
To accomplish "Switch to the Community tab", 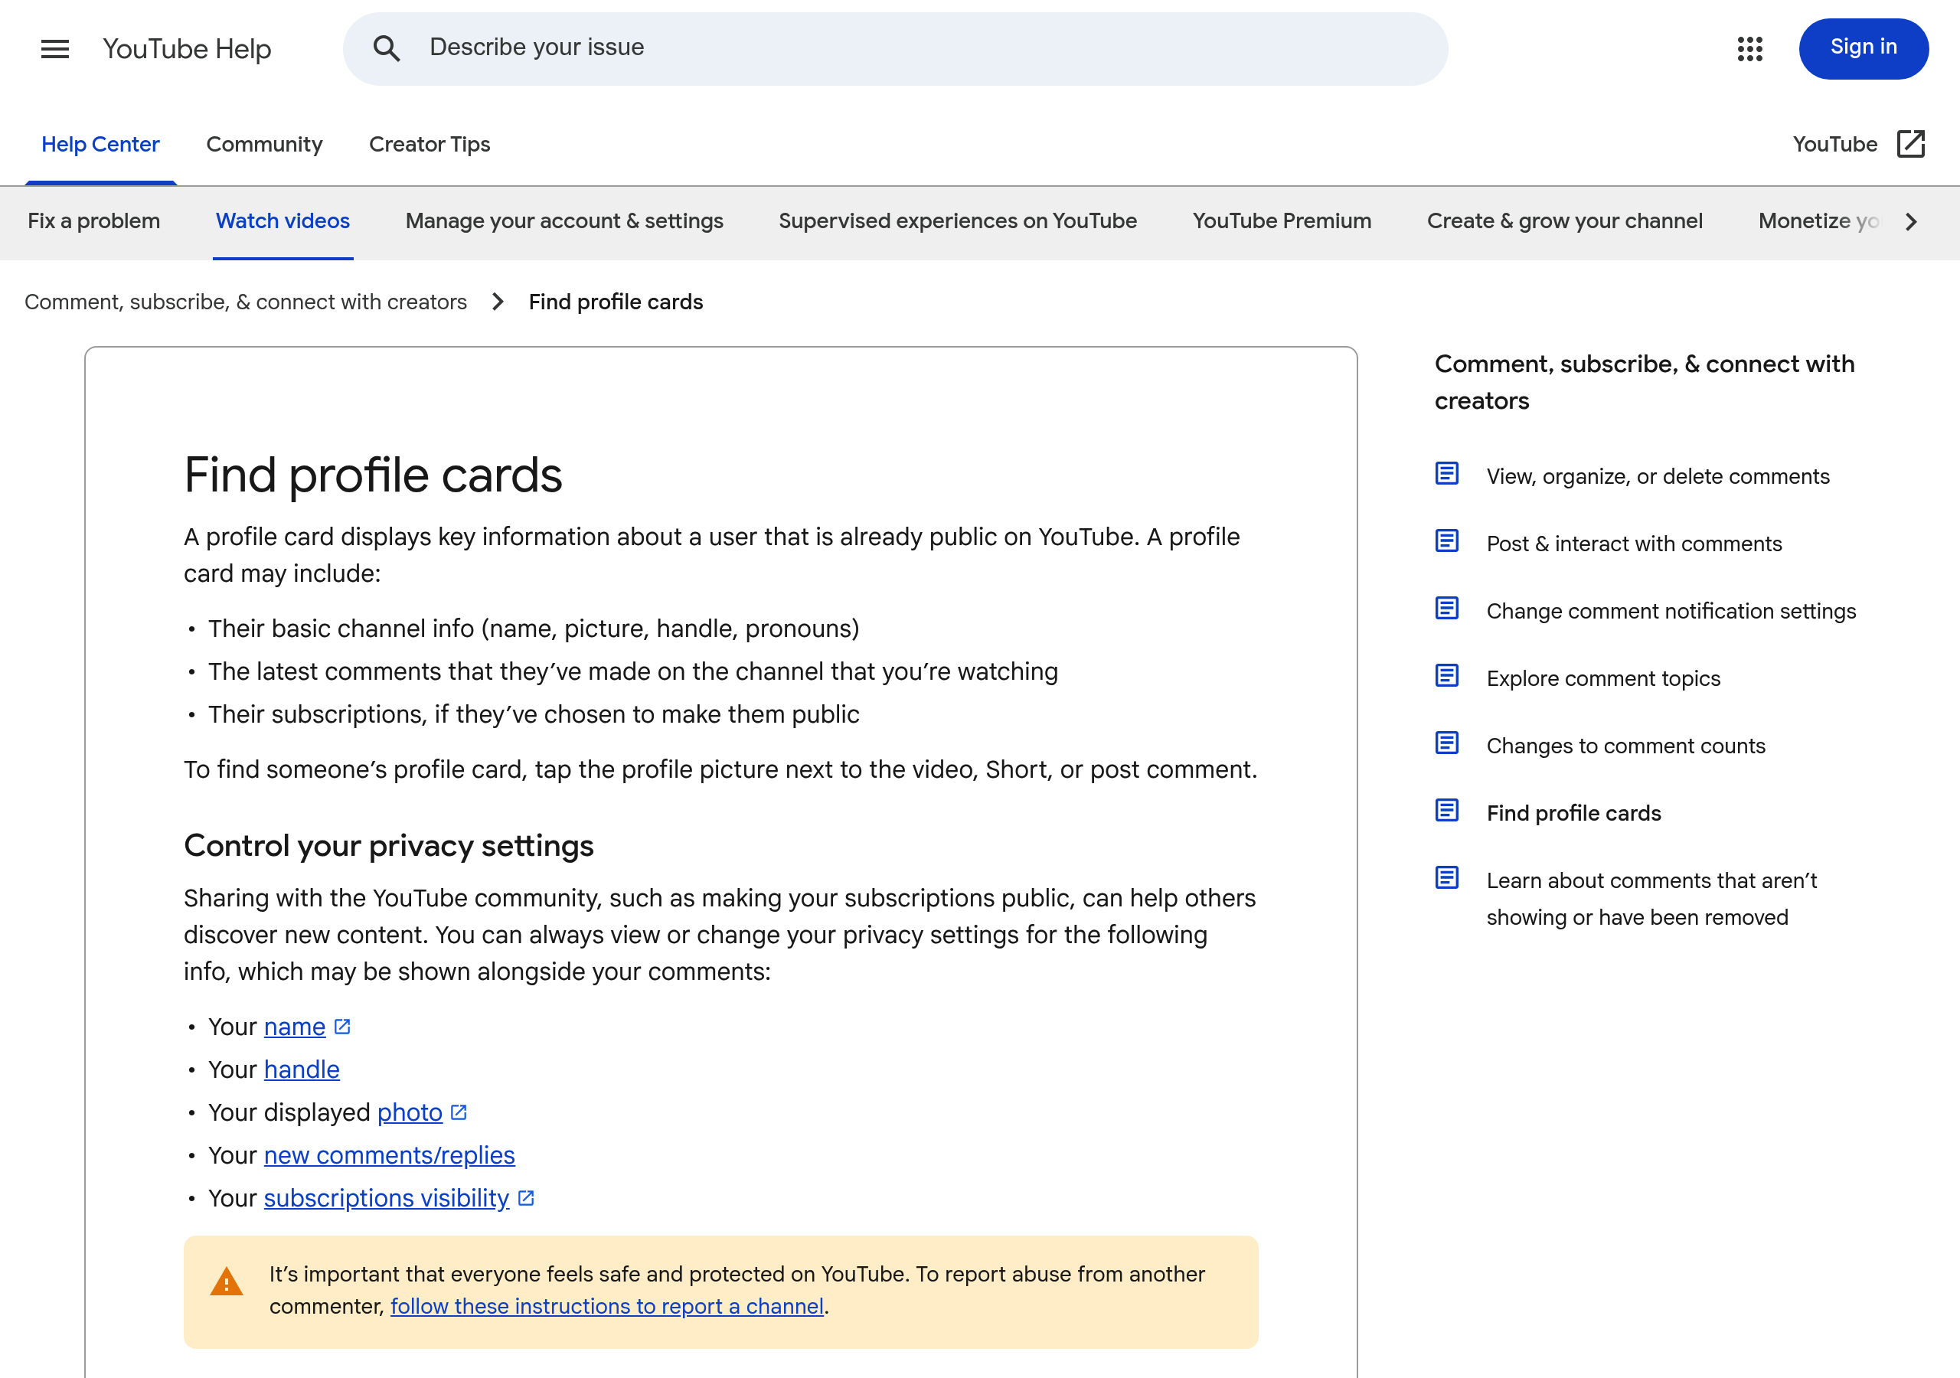I will pyautogui.click(x=265, y=145).
